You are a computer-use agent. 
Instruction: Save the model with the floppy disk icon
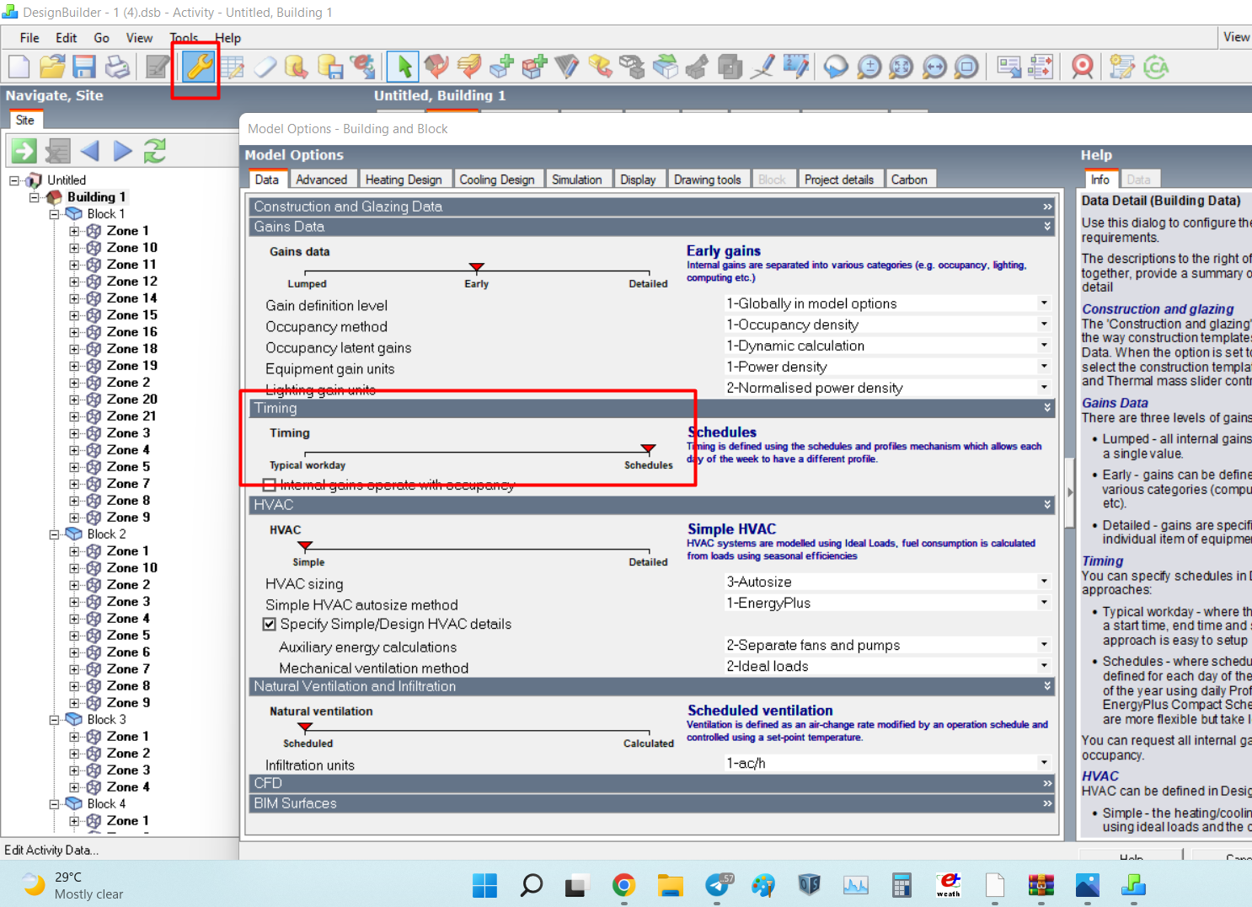tap(84, 67)
